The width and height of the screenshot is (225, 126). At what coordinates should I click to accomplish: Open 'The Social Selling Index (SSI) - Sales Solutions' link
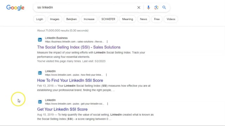coord(79,47)
